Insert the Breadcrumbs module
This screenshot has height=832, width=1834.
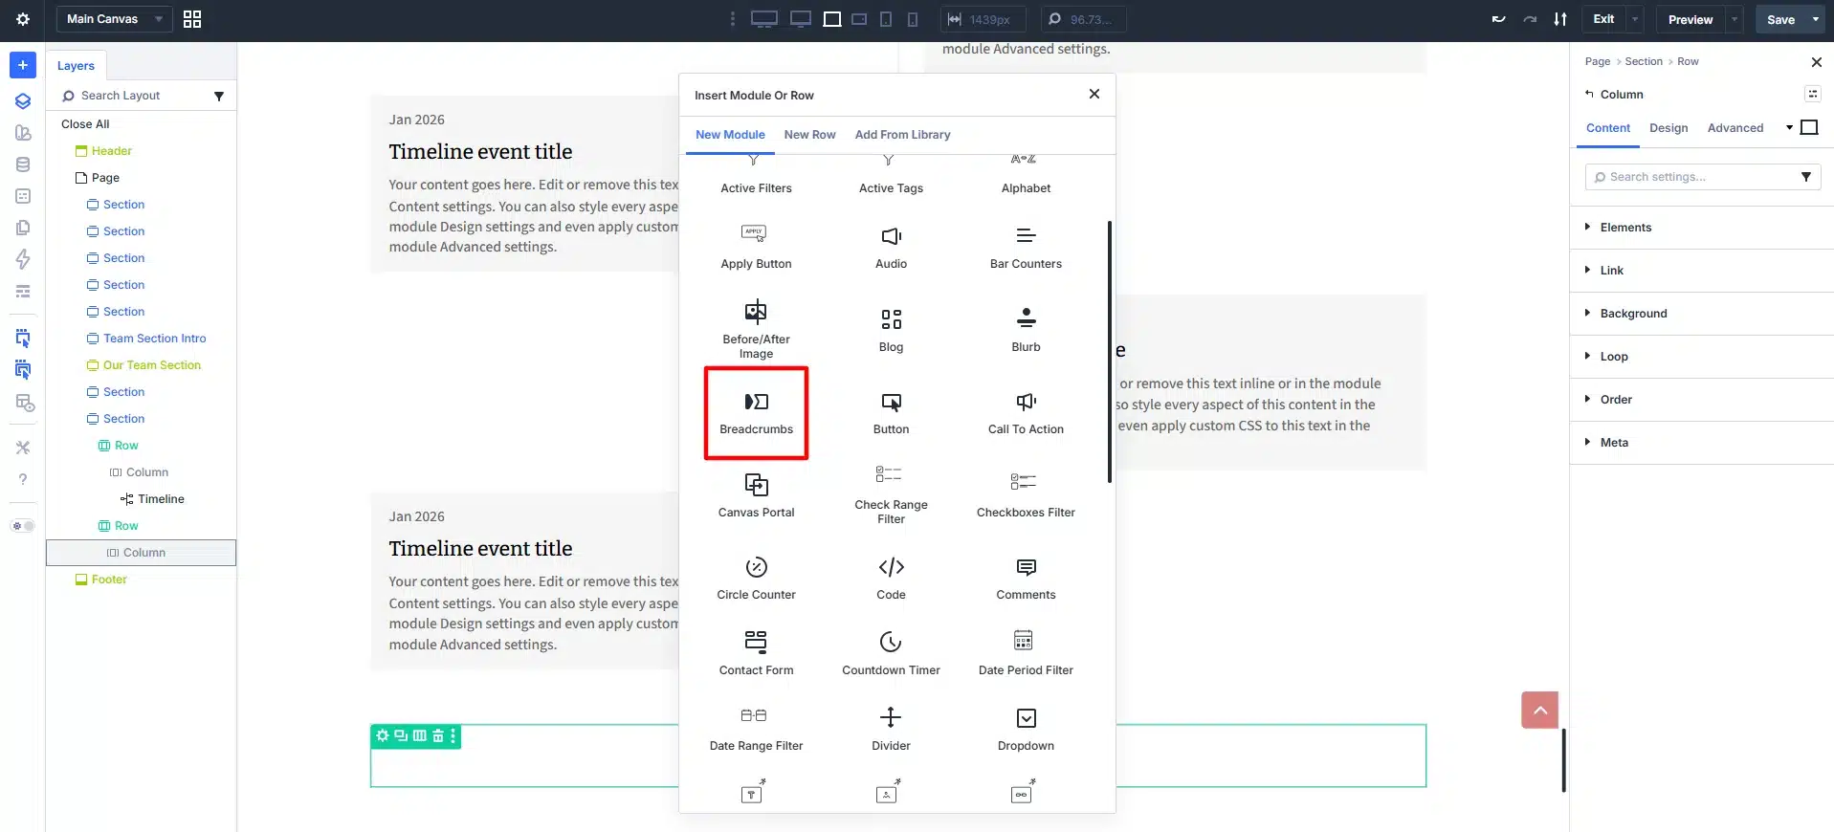757,413
